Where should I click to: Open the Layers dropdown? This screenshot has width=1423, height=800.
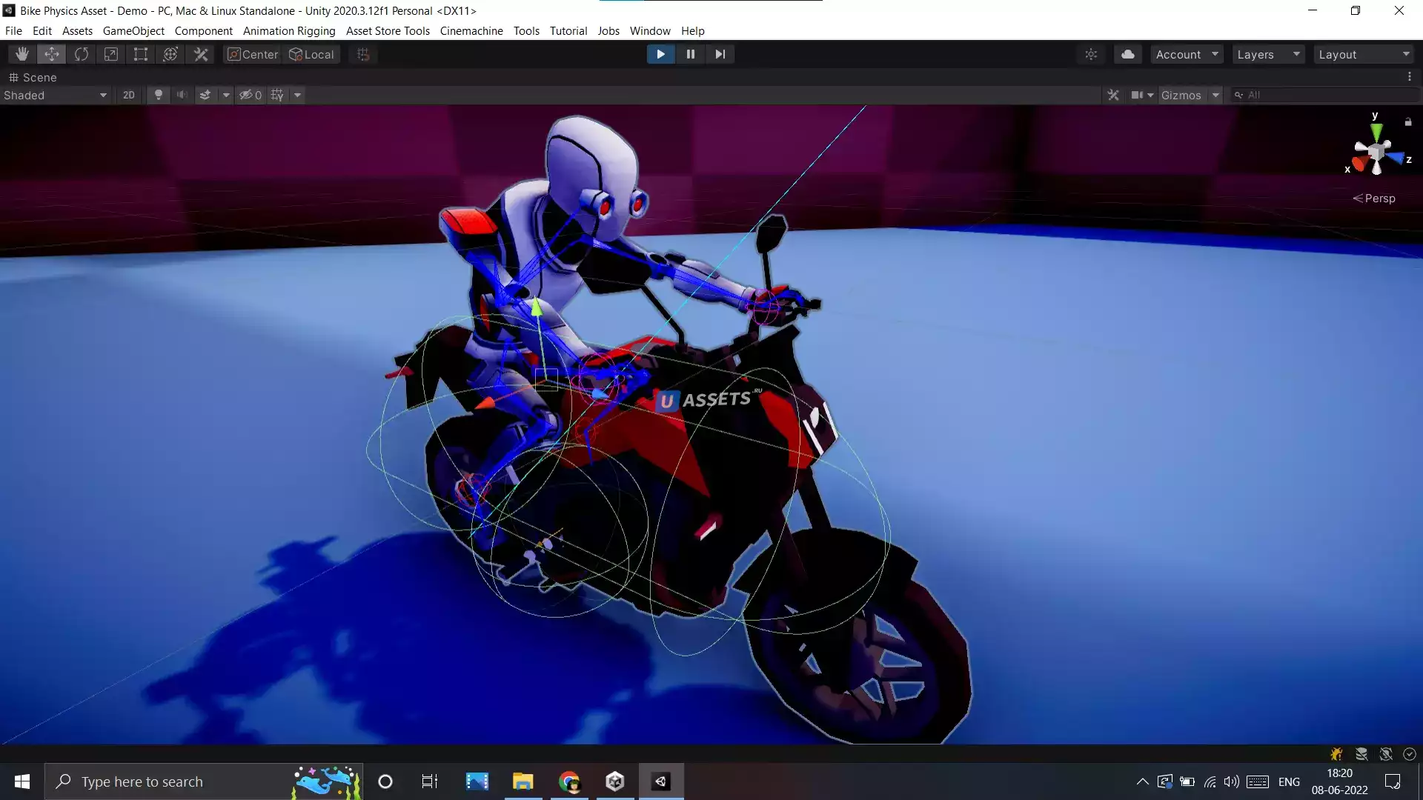(1267, 54)
